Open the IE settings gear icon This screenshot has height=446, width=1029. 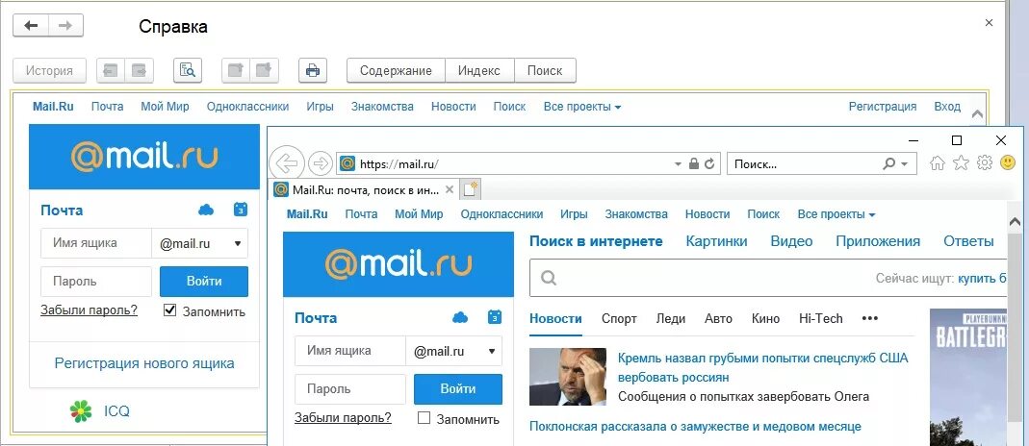(985, 163)
